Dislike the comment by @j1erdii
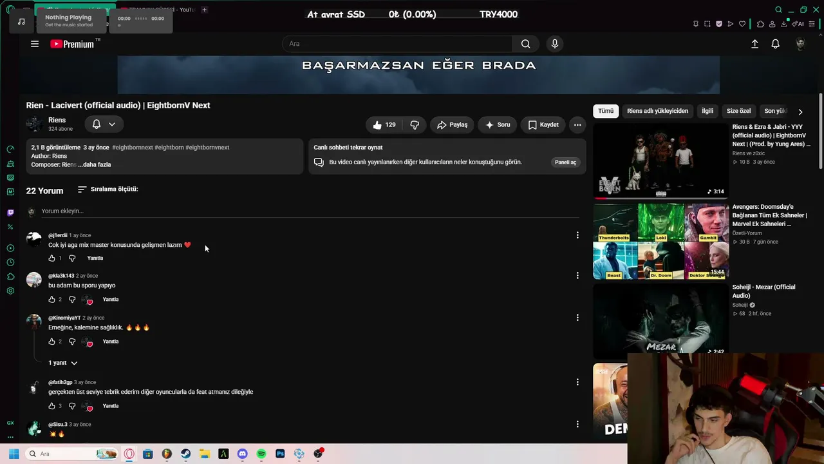824x464 pixels. [72, 258]
